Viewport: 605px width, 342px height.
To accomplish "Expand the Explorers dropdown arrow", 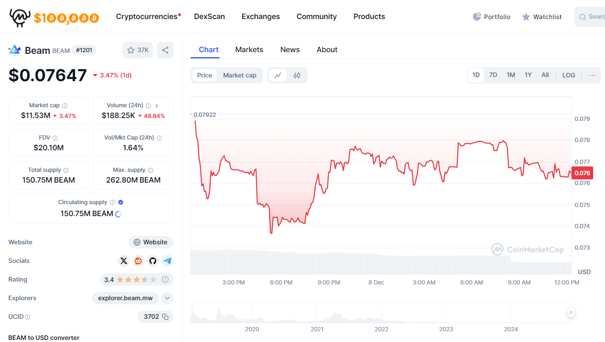I will click(x=167, y=298).
